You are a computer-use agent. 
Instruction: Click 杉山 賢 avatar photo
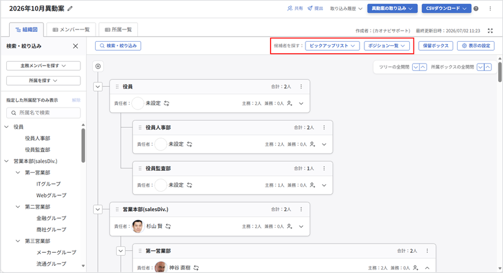click(x=138, y=226)
